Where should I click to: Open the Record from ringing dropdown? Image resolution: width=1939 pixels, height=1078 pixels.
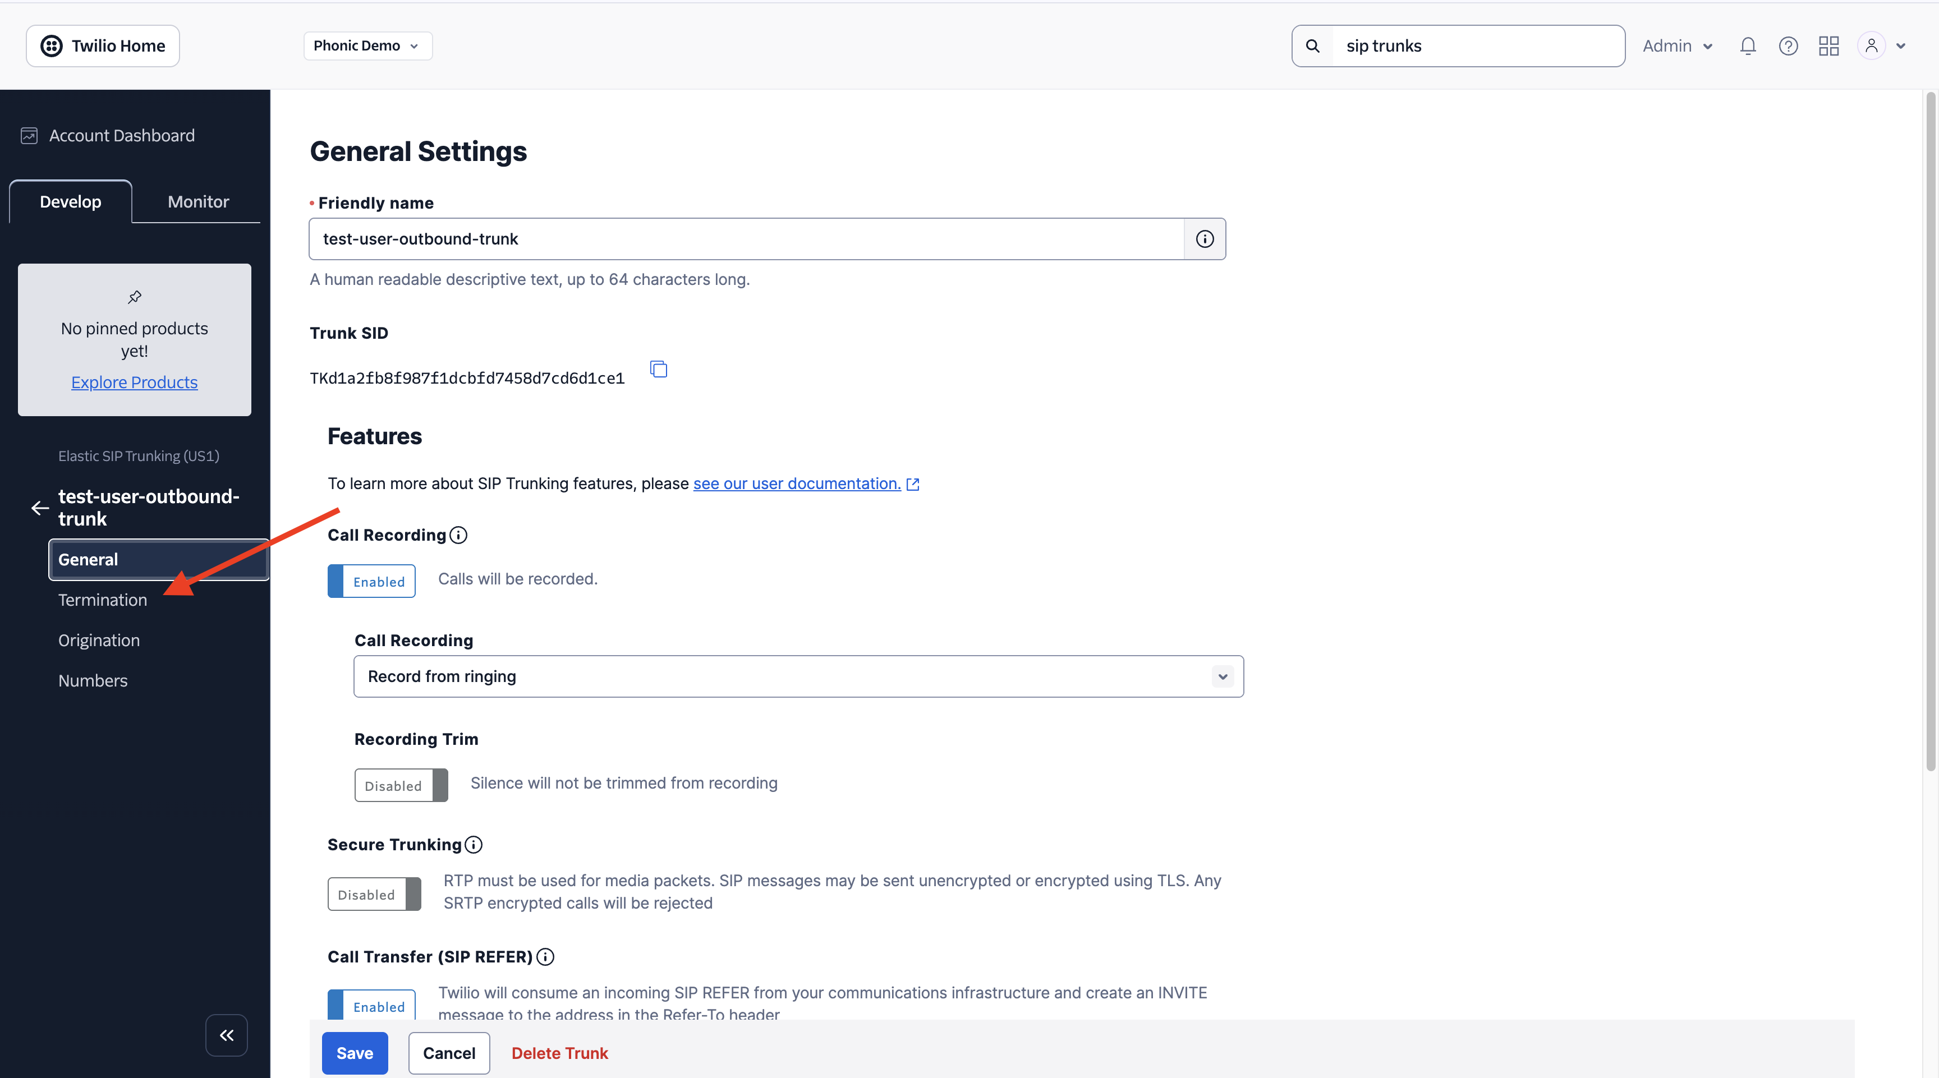pos(798,676)
